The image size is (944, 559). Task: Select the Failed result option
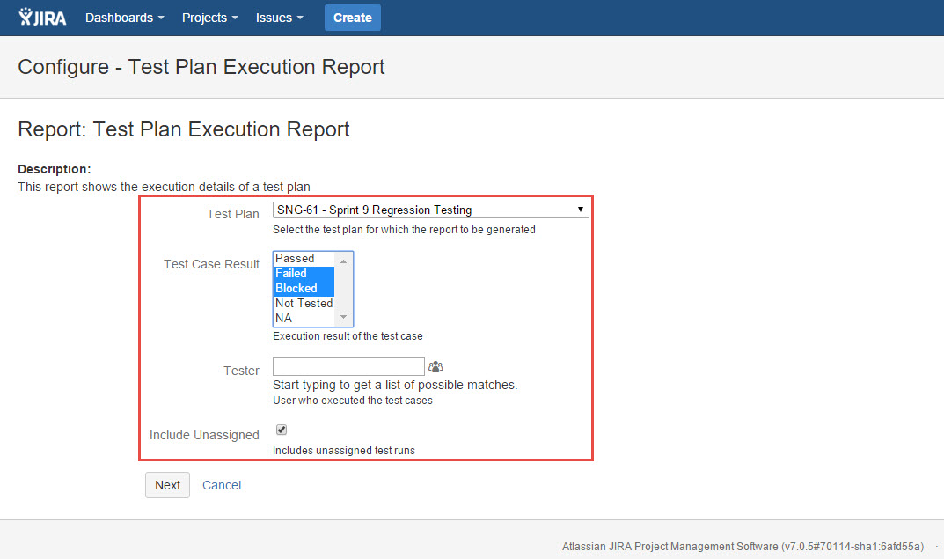pyautogui.click(x=304, y=274)
